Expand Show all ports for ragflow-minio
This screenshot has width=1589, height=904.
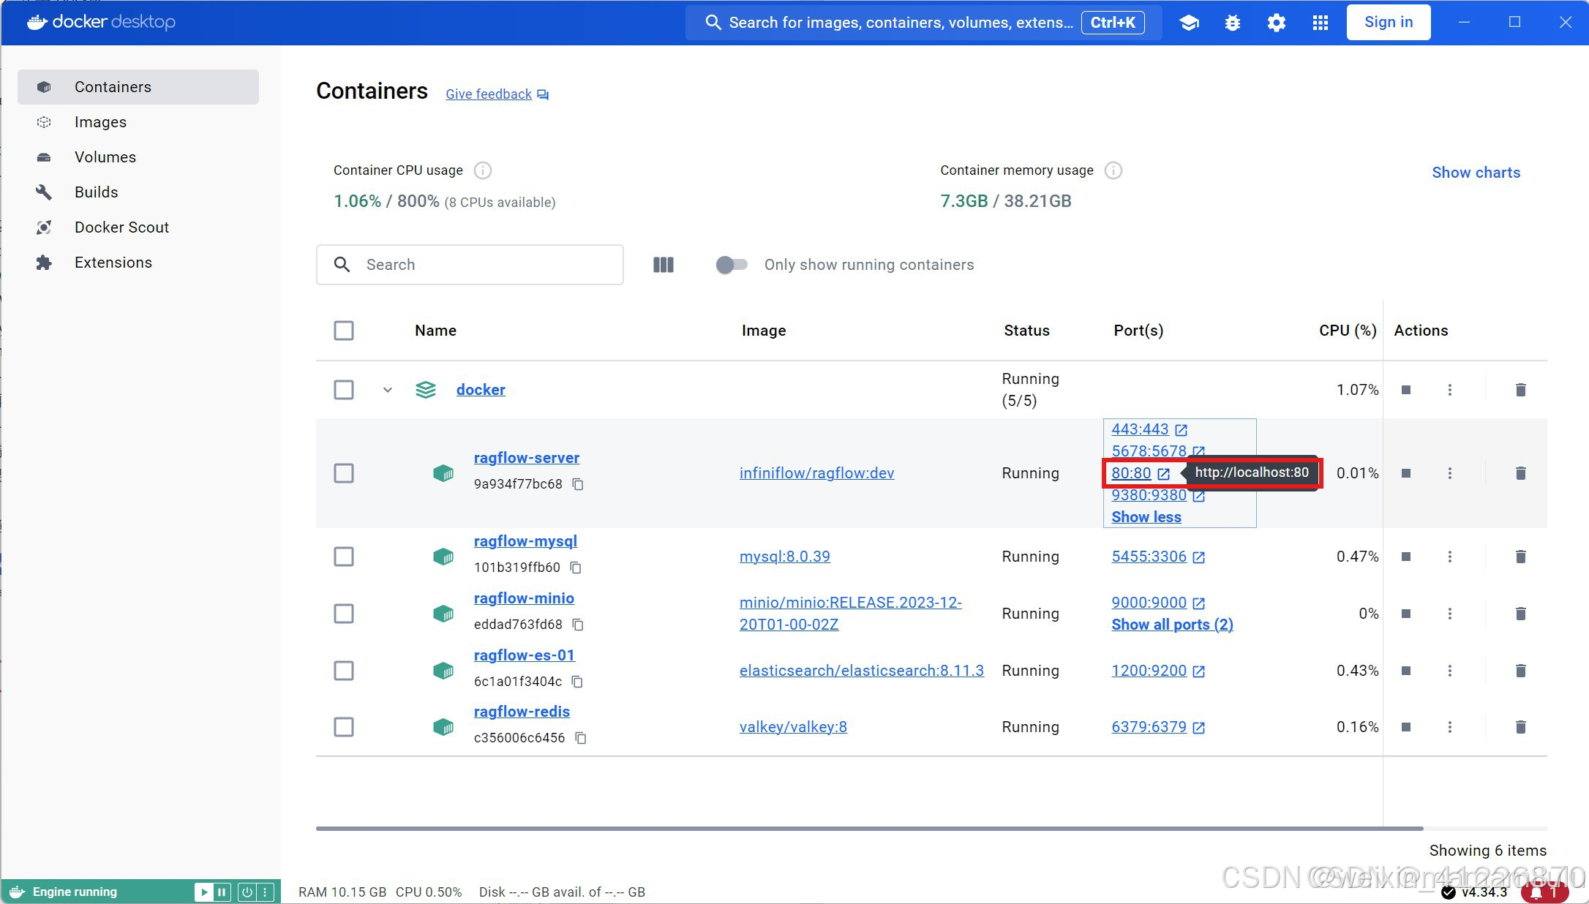pyautogui.click(x=1172, y=625)
